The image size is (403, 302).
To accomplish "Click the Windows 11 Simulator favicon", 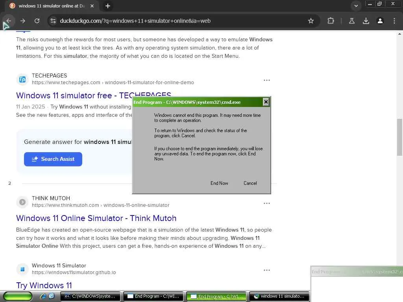I will pos(22,269).
